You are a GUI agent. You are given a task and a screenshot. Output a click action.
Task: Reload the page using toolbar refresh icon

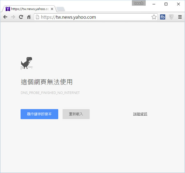[x=21, y=17]
